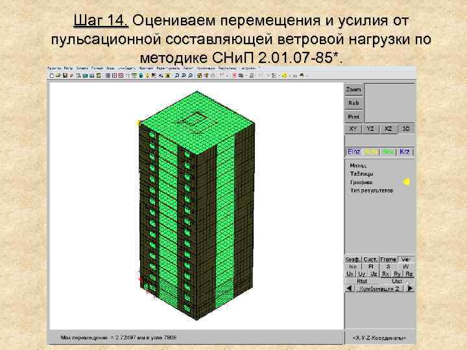Click the 3D building model in viewport

coord(197,205)
